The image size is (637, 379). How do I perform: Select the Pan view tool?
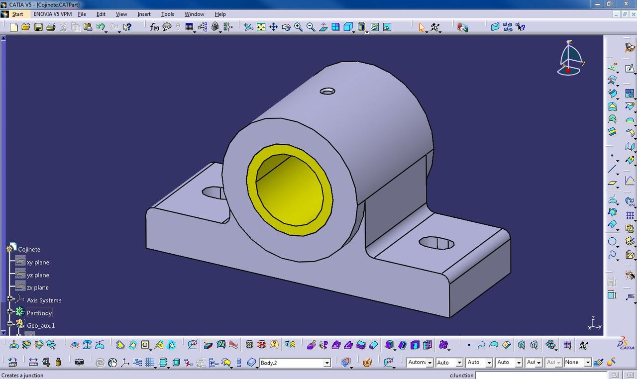pyautogui.click(x=273, y=27)
